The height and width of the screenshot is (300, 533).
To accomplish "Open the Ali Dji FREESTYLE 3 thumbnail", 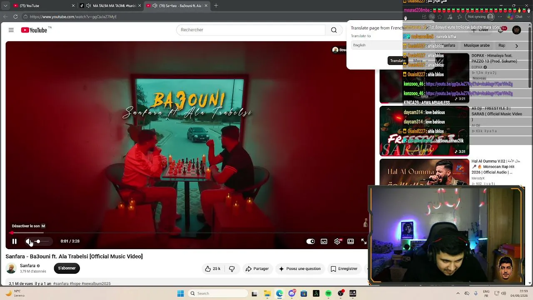I will [x=424, y=131].
